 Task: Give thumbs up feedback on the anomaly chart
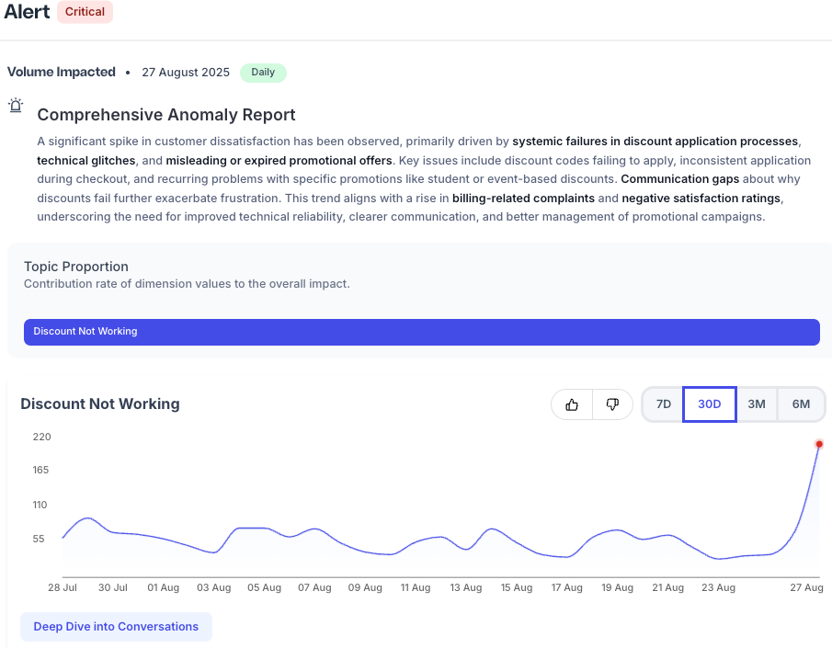pos(572,404)
